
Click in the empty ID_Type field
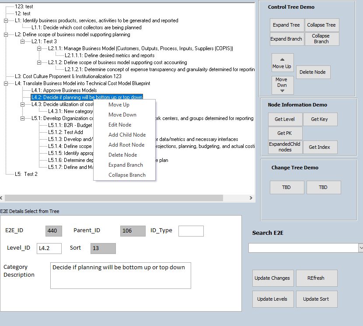tap(191, 231)
